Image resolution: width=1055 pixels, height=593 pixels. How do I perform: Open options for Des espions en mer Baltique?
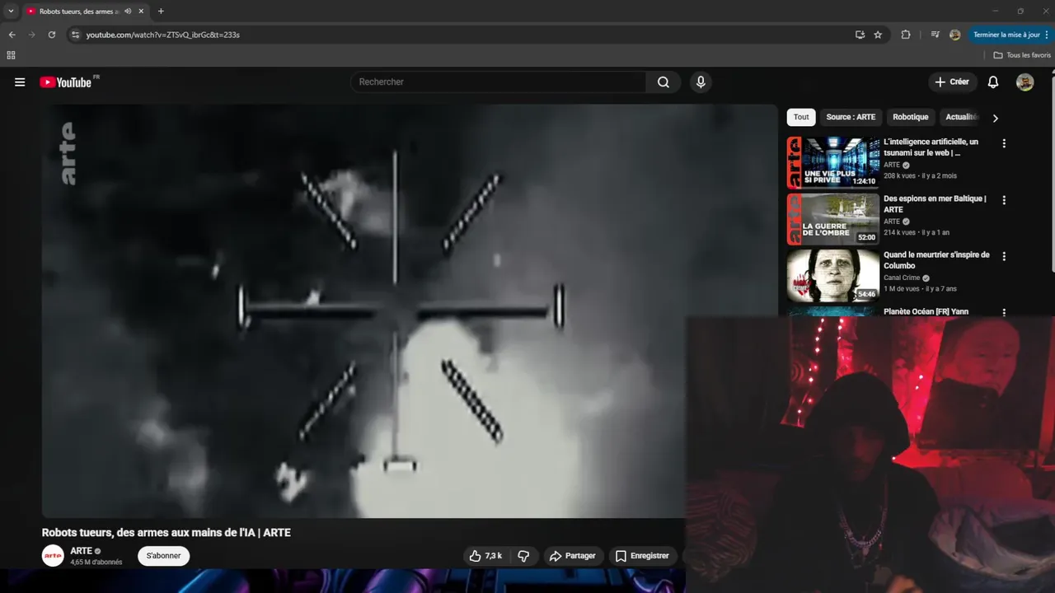[1004, 200]
